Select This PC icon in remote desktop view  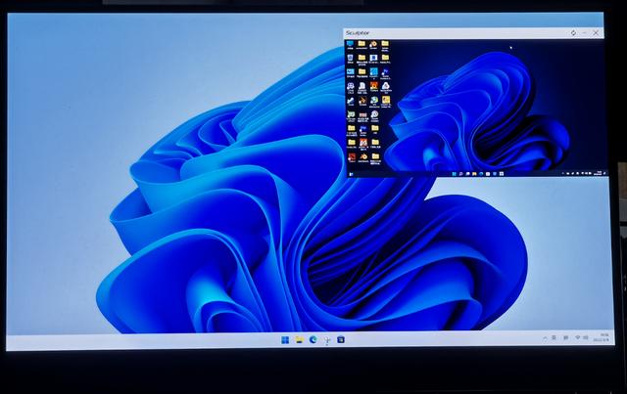[x=351, y=45]
